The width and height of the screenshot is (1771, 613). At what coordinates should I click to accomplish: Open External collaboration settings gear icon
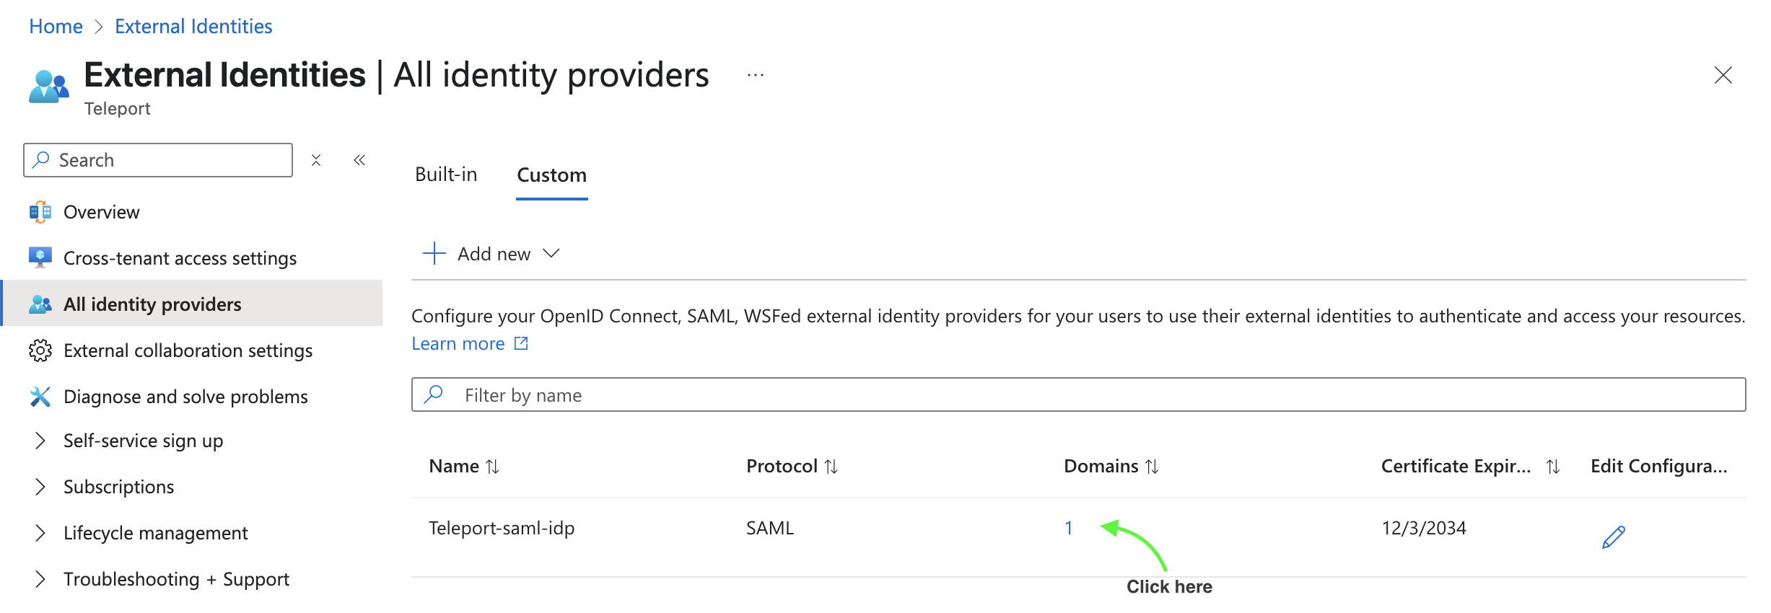point(40,350)
